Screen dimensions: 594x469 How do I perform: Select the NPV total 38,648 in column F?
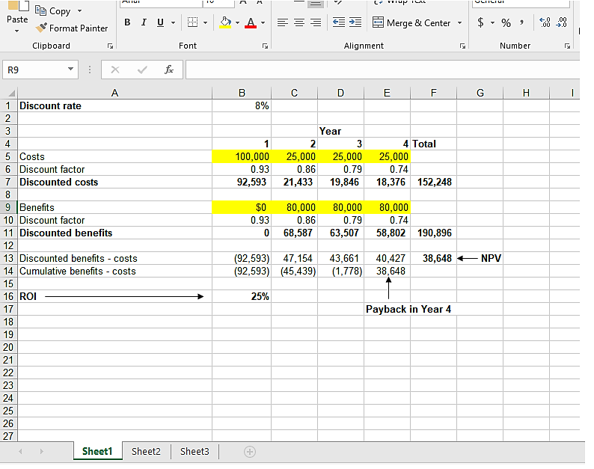pos(433,258)
